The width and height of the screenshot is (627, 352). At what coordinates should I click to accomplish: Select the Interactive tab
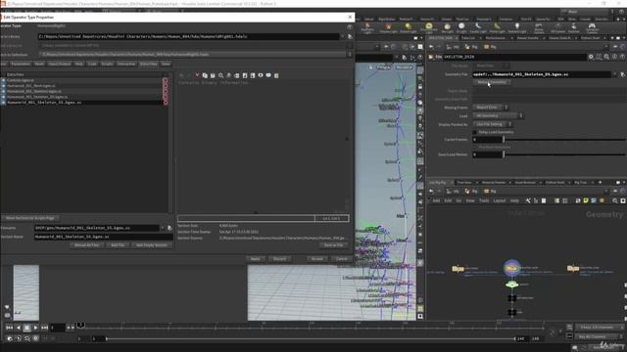(126, 64)
